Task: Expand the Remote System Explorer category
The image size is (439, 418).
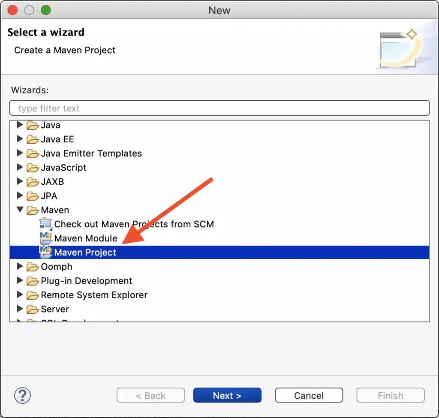Action: [x=20, y=295]
